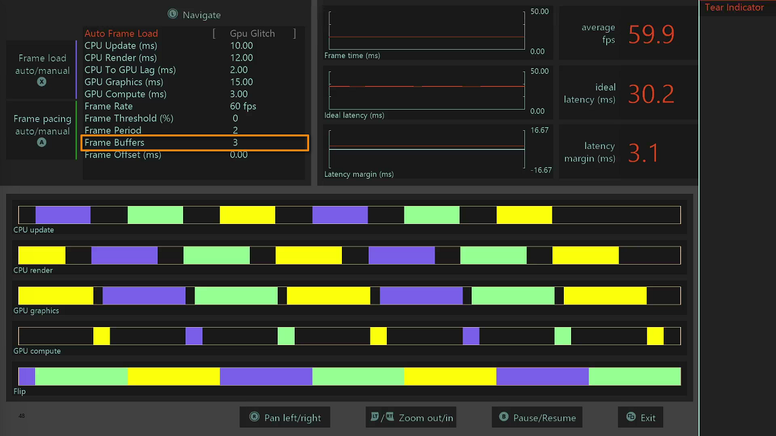Click the Flip timeline track
The height and width of the screenshot is (436, 776).
(x=349, y=376)
